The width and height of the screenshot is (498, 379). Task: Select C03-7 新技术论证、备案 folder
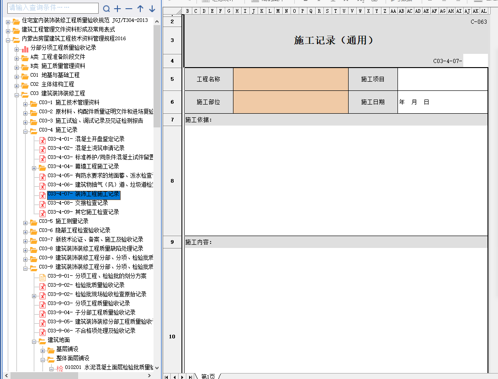pyautogui.click(x=91, y=240)
